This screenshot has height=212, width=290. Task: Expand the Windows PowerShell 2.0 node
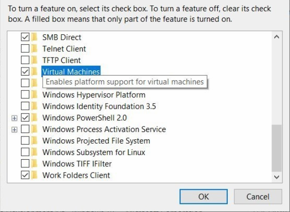pos(14,117)
